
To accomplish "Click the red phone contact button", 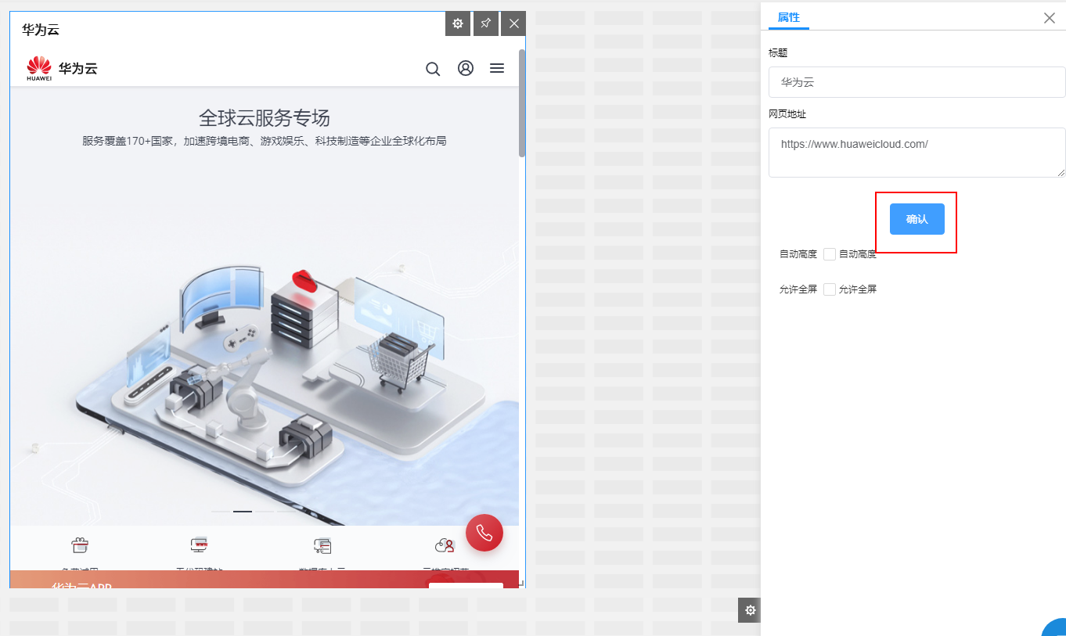I will pyautogui.click(x=484, y=533).
